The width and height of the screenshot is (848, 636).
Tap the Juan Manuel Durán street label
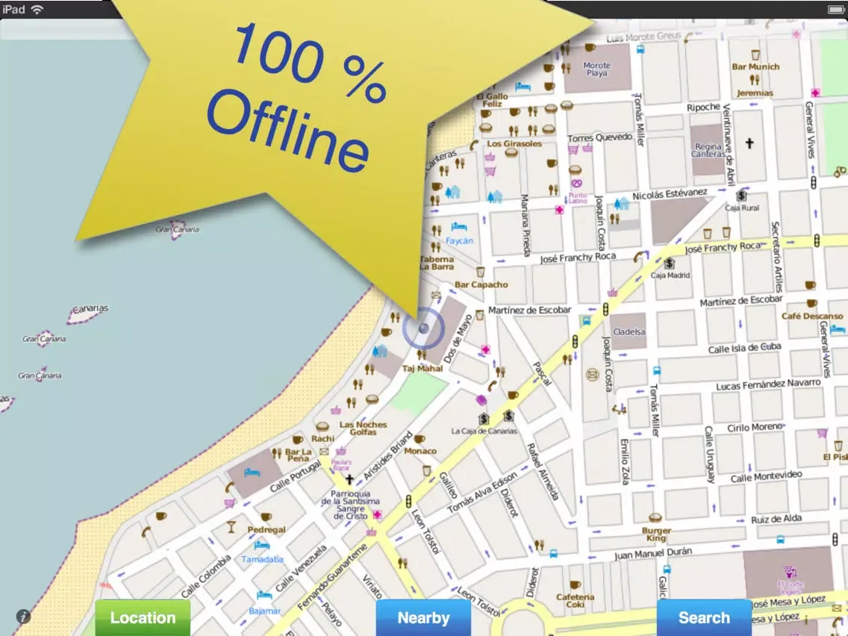point(652,554)
